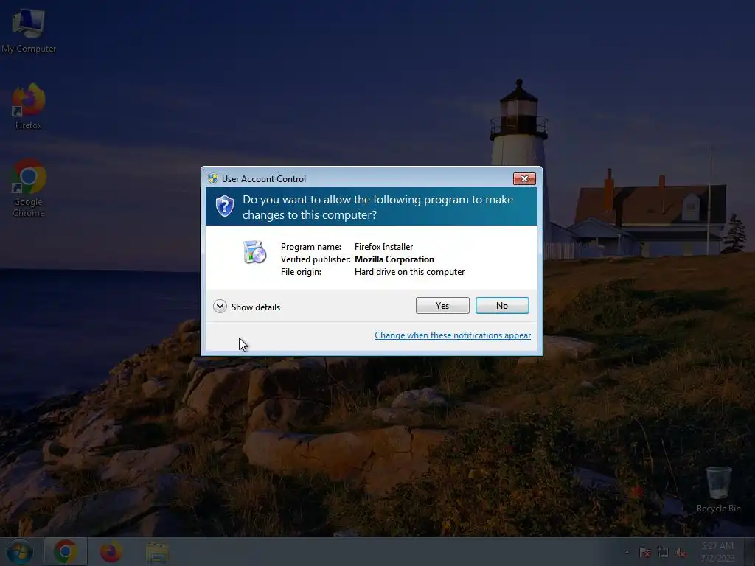Click the 'Firefox Installer' program name text
Image resolution: width=755 pixels, height=566 pixels.
(383, 247)
